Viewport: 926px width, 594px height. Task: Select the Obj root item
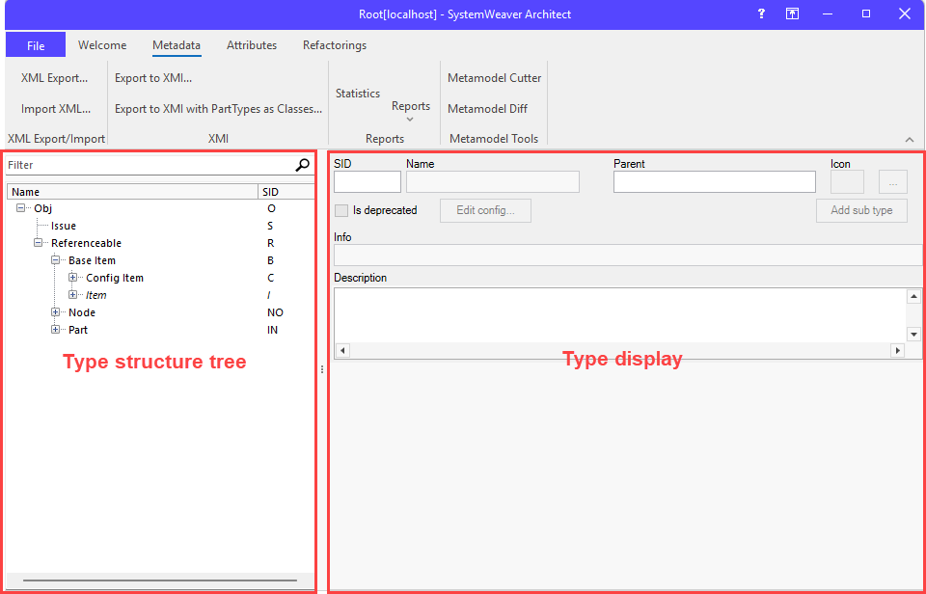click(43, 208)
